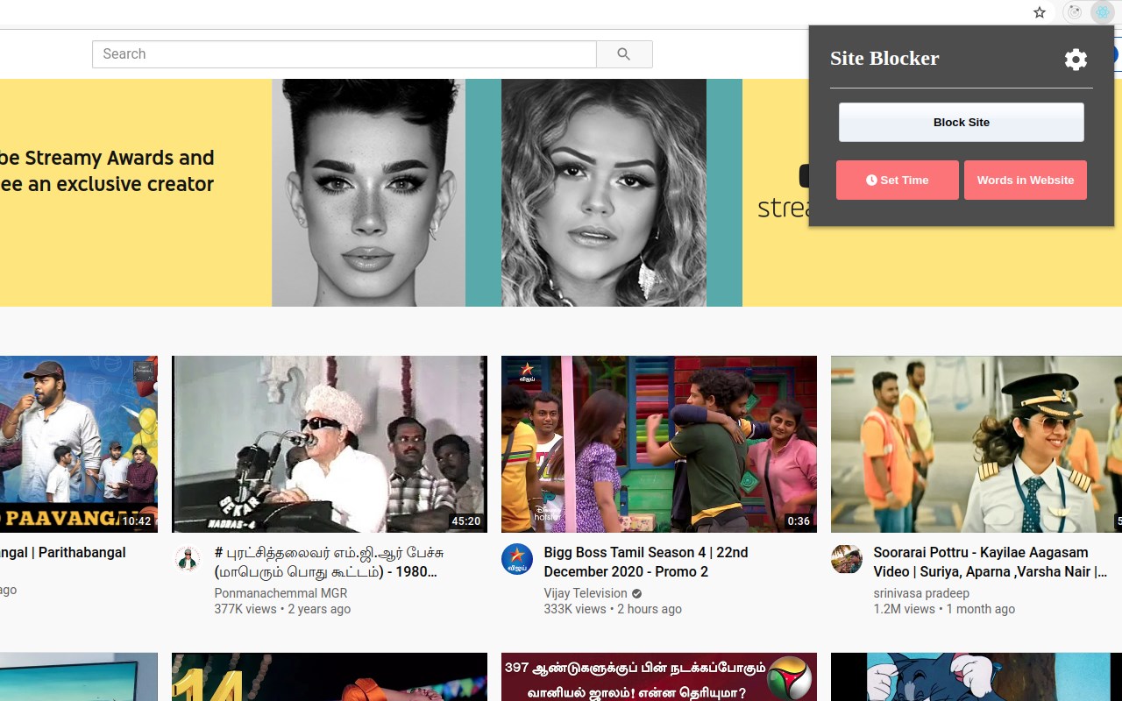This screenshot has width=1122, height=701.
Task: Click the Site Blocker popup title
Action: coord(884,59)
